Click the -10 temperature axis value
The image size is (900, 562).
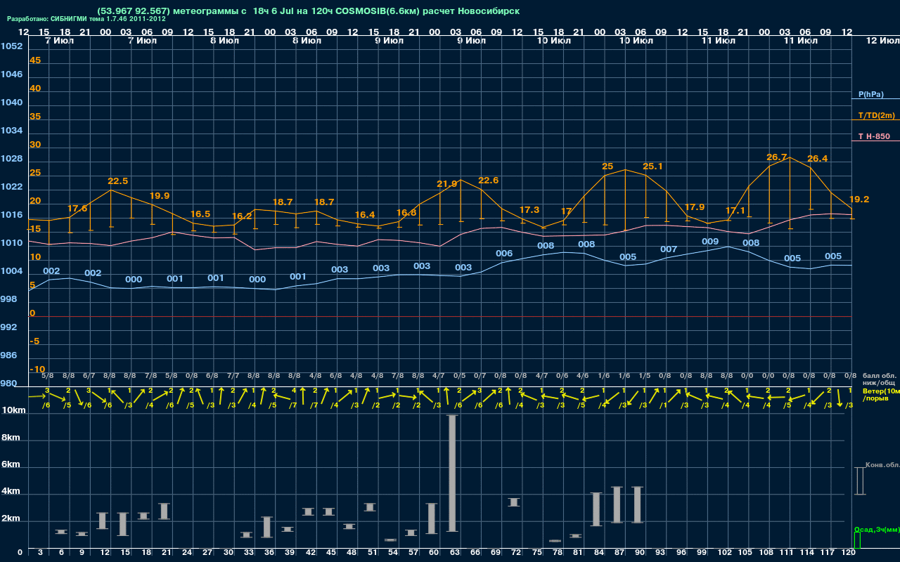pos(37,370)
